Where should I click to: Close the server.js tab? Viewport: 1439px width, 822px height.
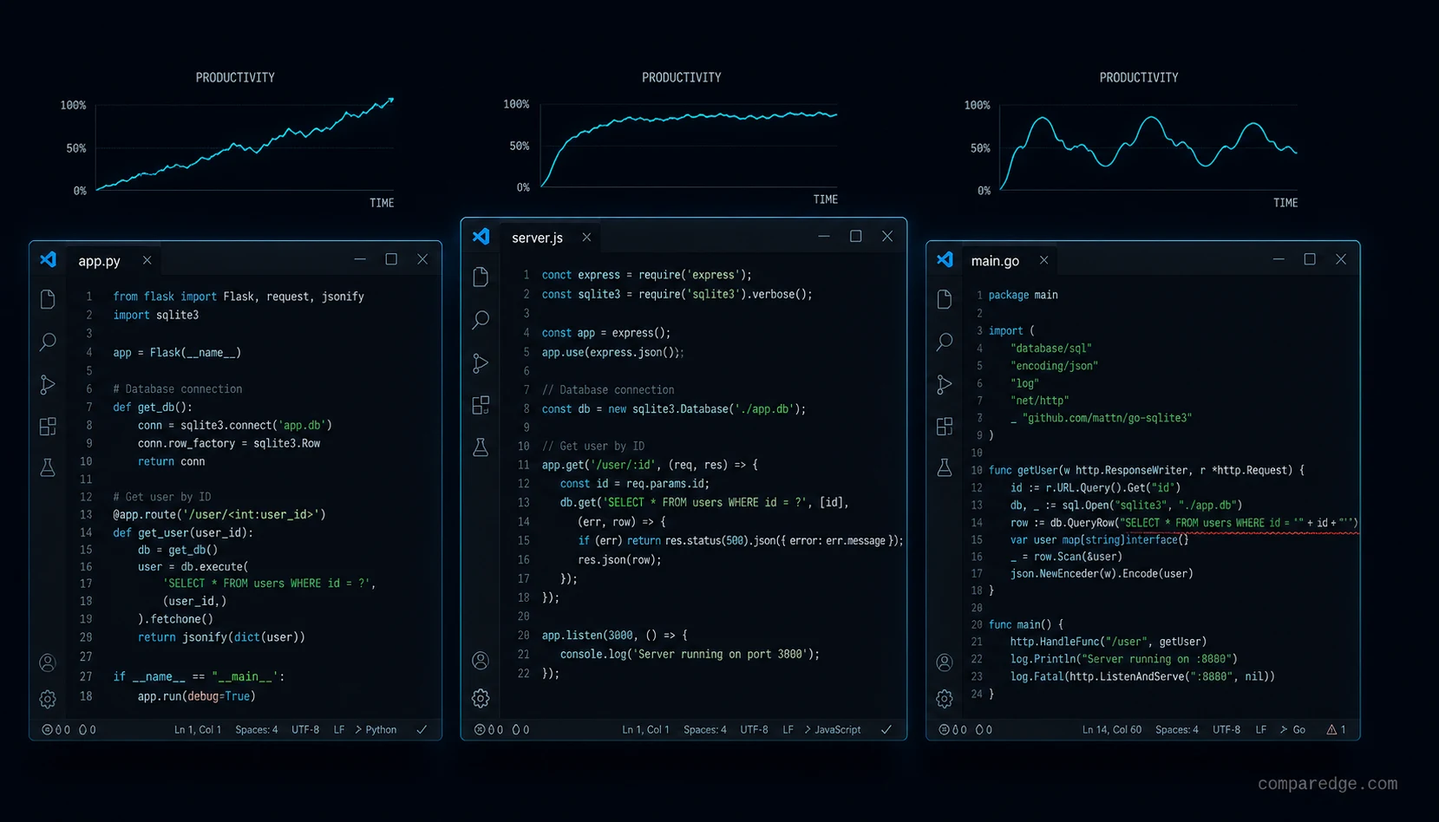click(586, 237)
